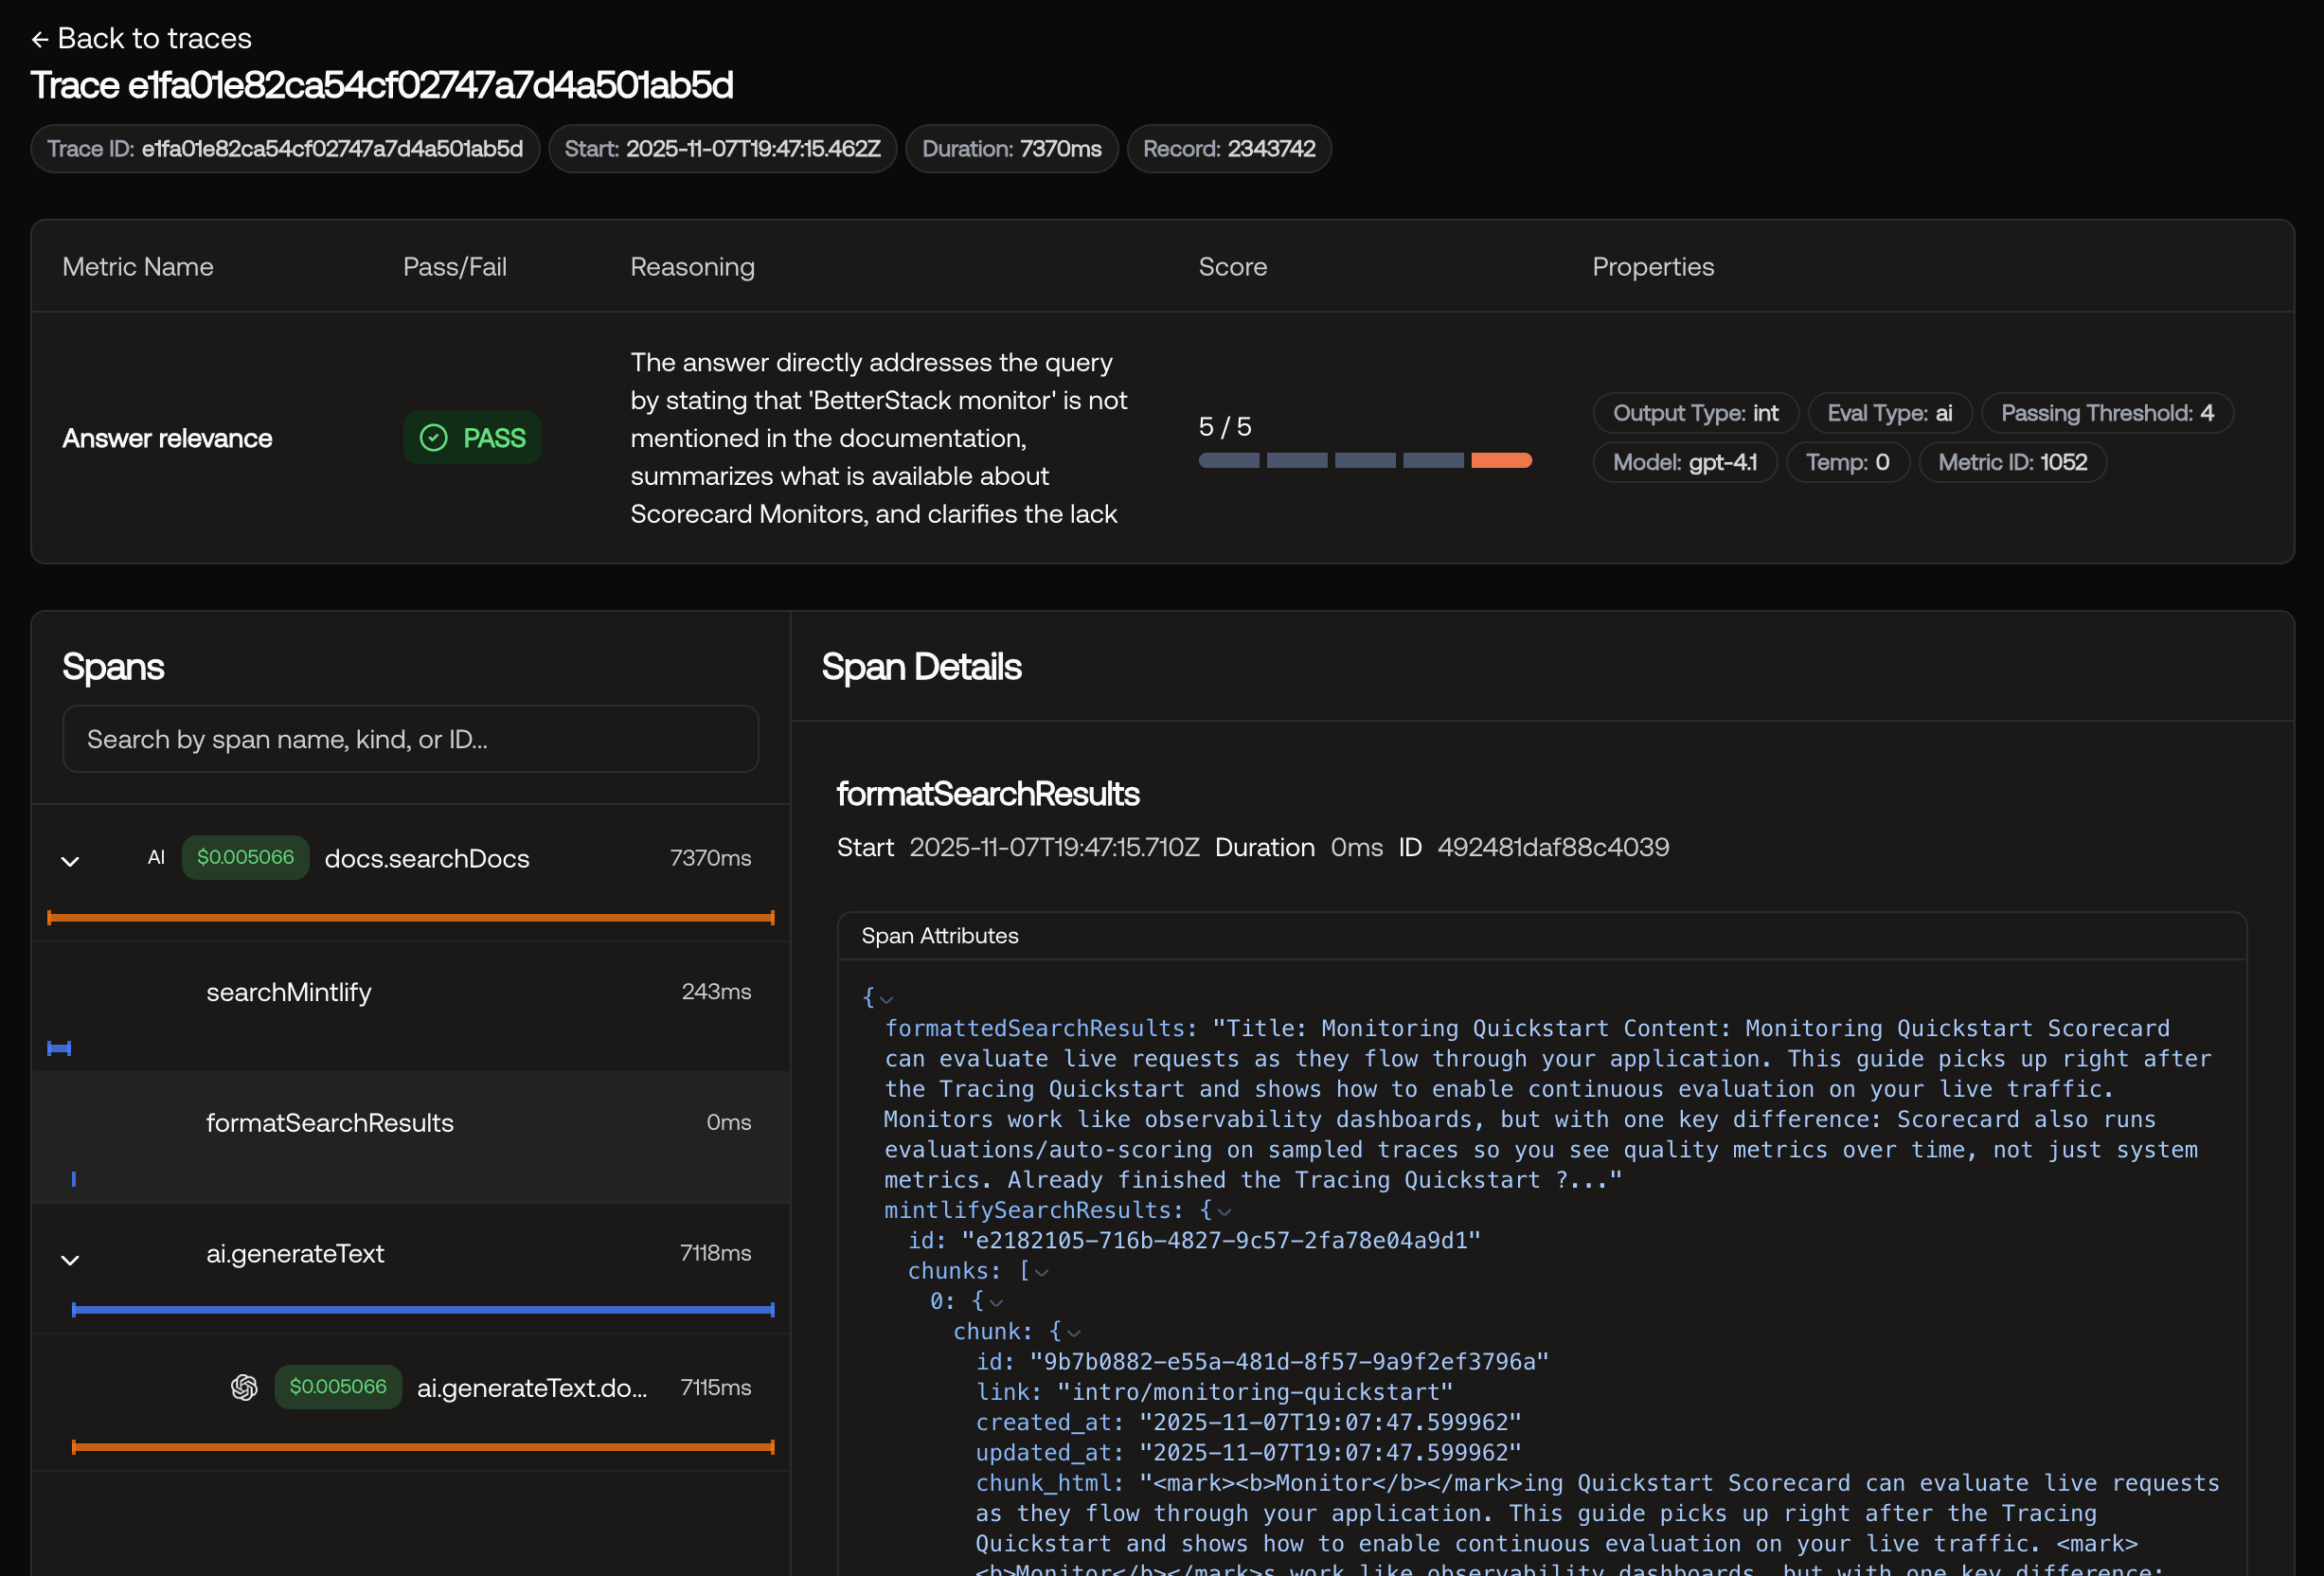This screenshot has width=2324, height=1576.
Task: Click the 7370ms duration on docs.searchDocs row
Action: click(x=710, y=858)
